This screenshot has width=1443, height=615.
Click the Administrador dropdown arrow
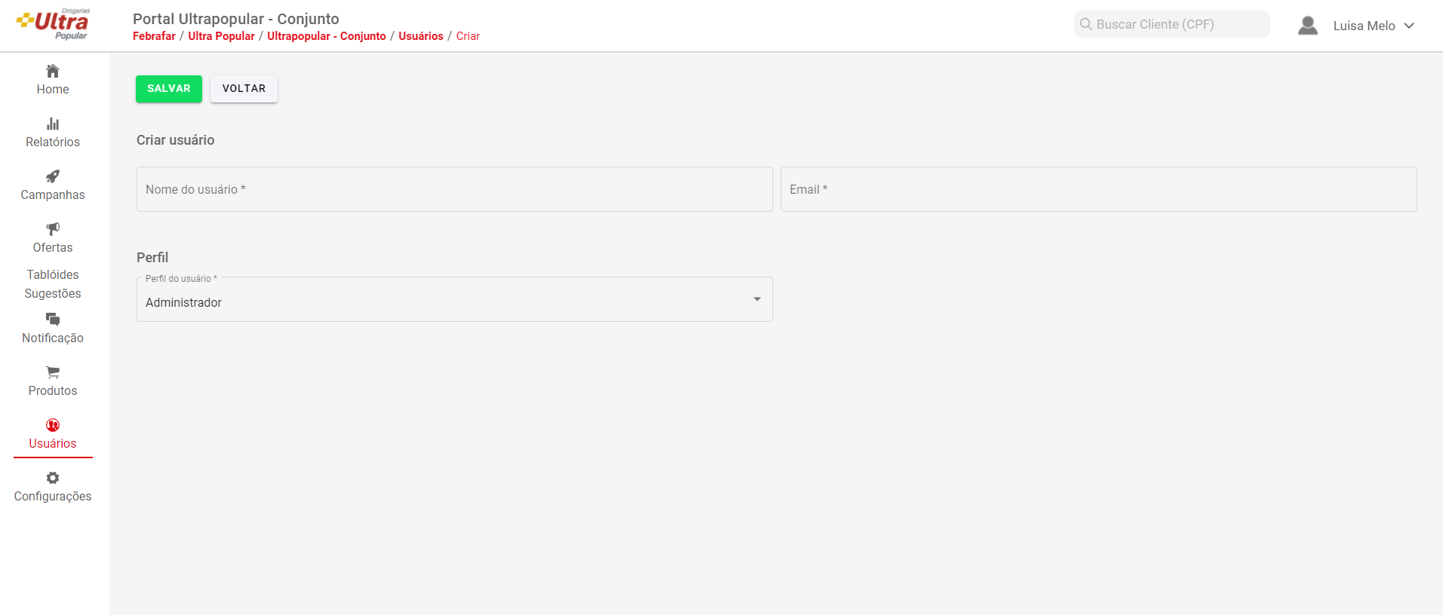tap(757, 300)
